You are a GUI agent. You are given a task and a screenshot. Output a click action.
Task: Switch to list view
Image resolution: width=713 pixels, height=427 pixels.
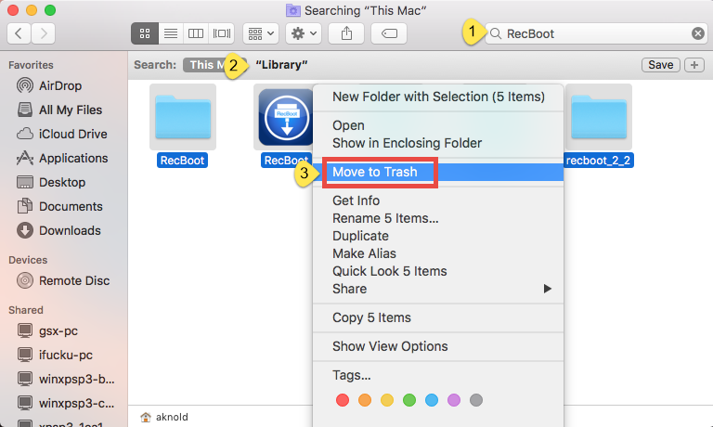[x=171, y=33]
